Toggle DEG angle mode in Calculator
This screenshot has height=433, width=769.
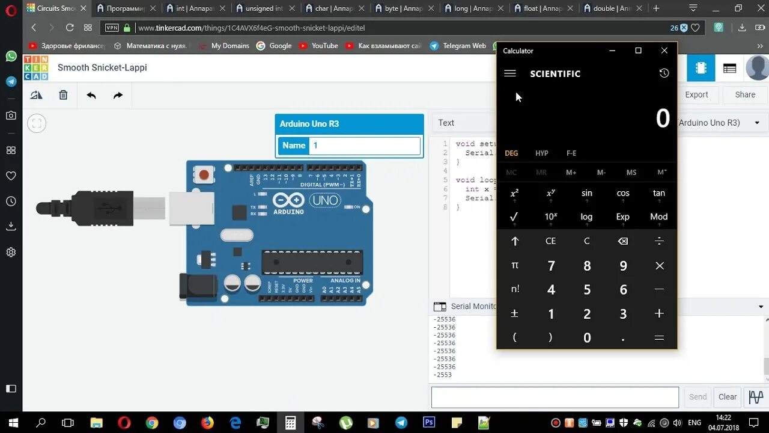(x=511, y=153)
